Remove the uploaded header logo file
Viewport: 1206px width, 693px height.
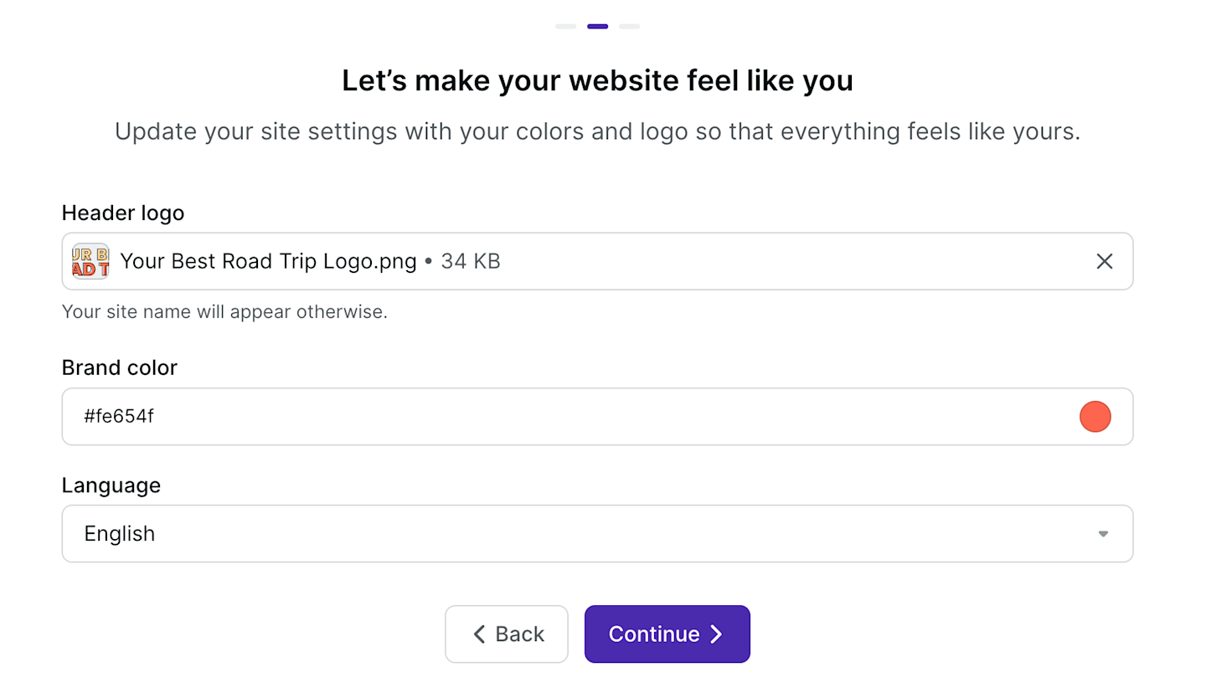(1105, 261)
